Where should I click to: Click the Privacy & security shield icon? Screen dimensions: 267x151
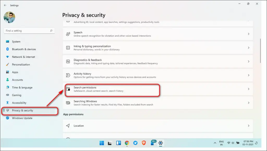click(8, 110)
